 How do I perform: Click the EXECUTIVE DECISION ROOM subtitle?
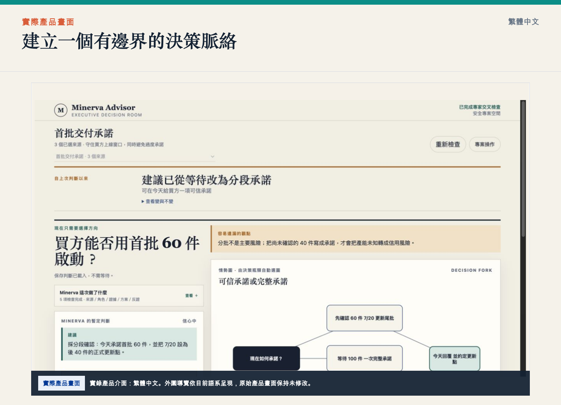pos(107,115)
